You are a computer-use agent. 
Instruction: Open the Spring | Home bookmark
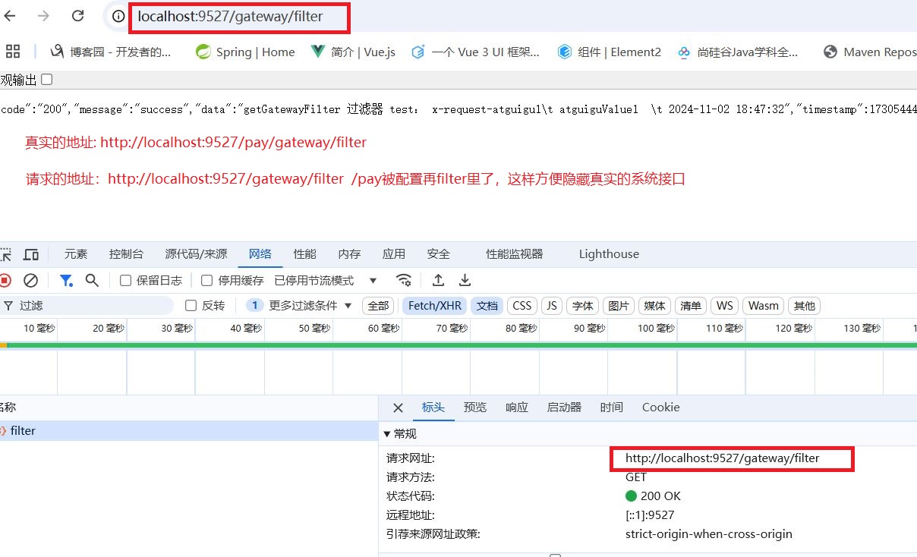[254, 52]
